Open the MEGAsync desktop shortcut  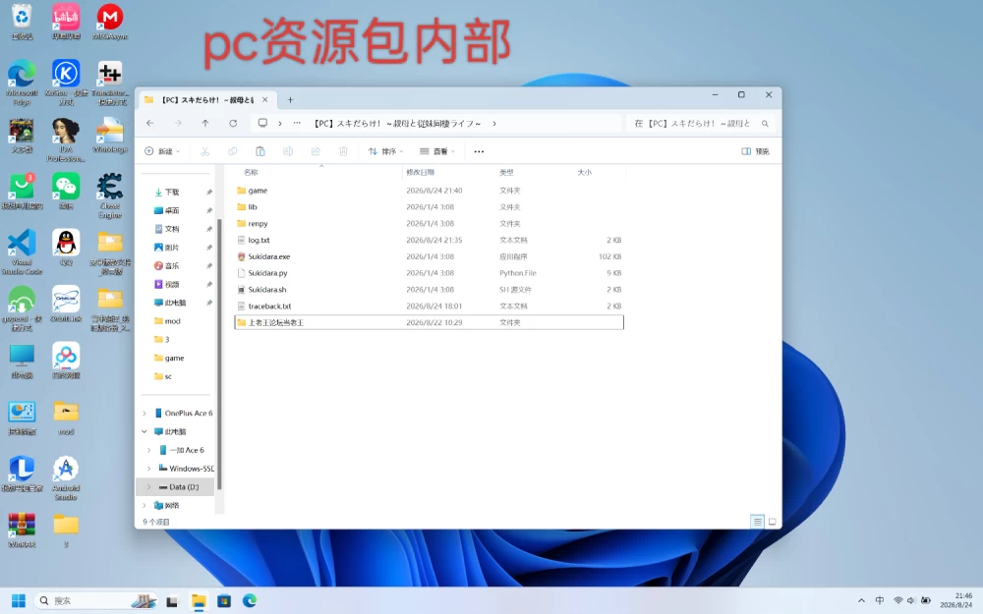[110, 22]
